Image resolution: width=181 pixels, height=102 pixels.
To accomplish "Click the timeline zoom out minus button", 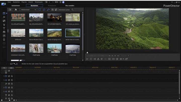I will (x=2, y=100).
